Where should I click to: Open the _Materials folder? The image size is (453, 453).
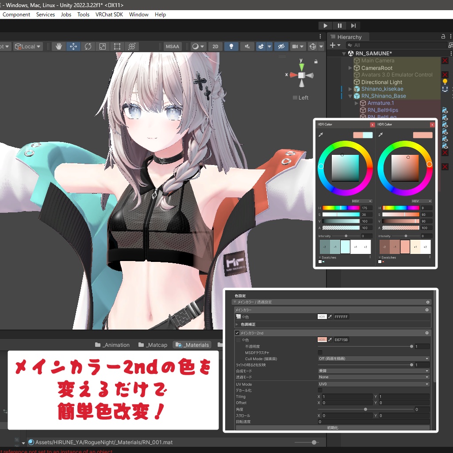pos(192,345)
